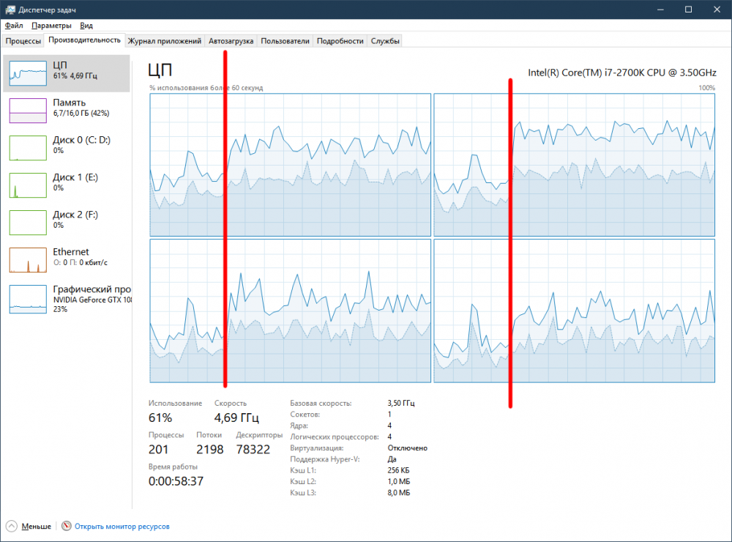Screen dimensions: 732x542
Task: Click the top-right CPU core graph
Action: click(574, 165)
